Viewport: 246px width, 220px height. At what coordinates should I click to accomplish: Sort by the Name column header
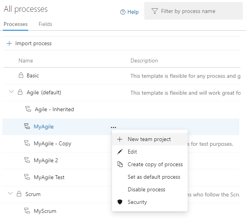pos(26,60)
